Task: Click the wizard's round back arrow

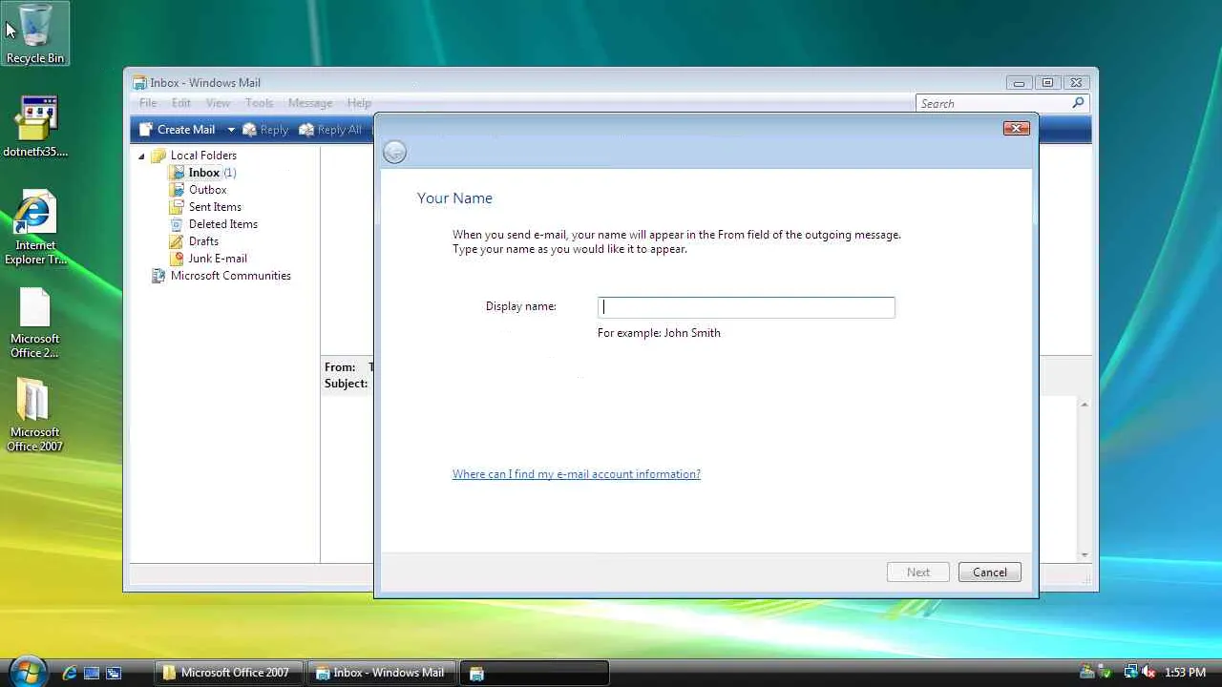Action: 394,153
